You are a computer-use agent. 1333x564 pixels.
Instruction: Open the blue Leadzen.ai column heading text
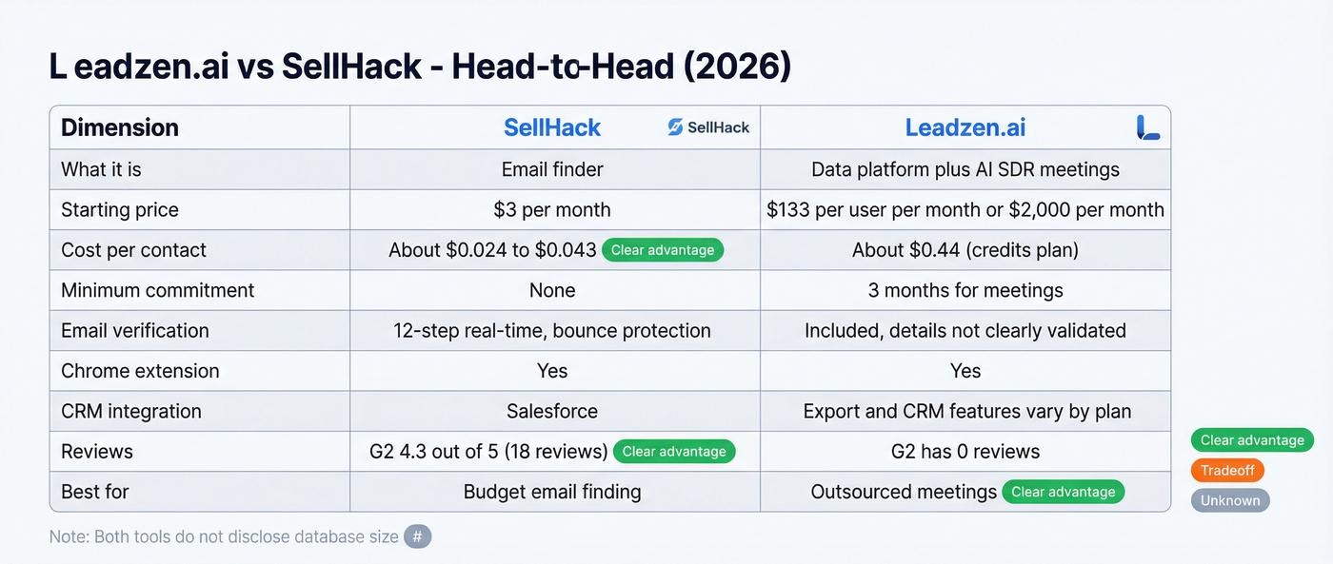pos(965,127)
